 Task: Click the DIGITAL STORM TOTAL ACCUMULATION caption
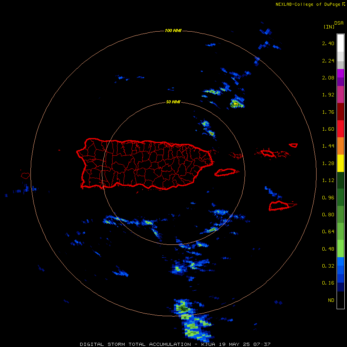[135, 344]
